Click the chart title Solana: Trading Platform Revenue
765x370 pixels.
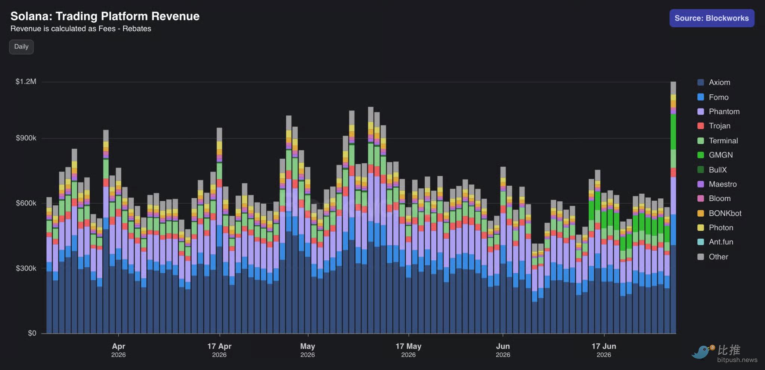point(105,16)
